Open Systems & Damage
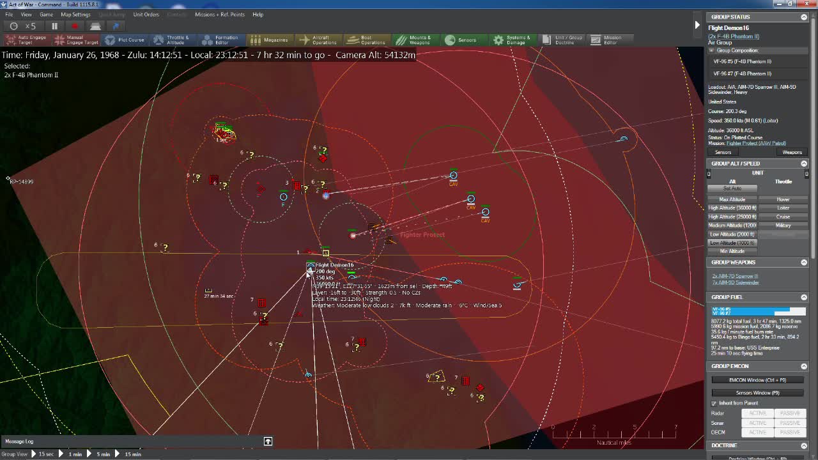818x460 pixels. pos(512,40)
